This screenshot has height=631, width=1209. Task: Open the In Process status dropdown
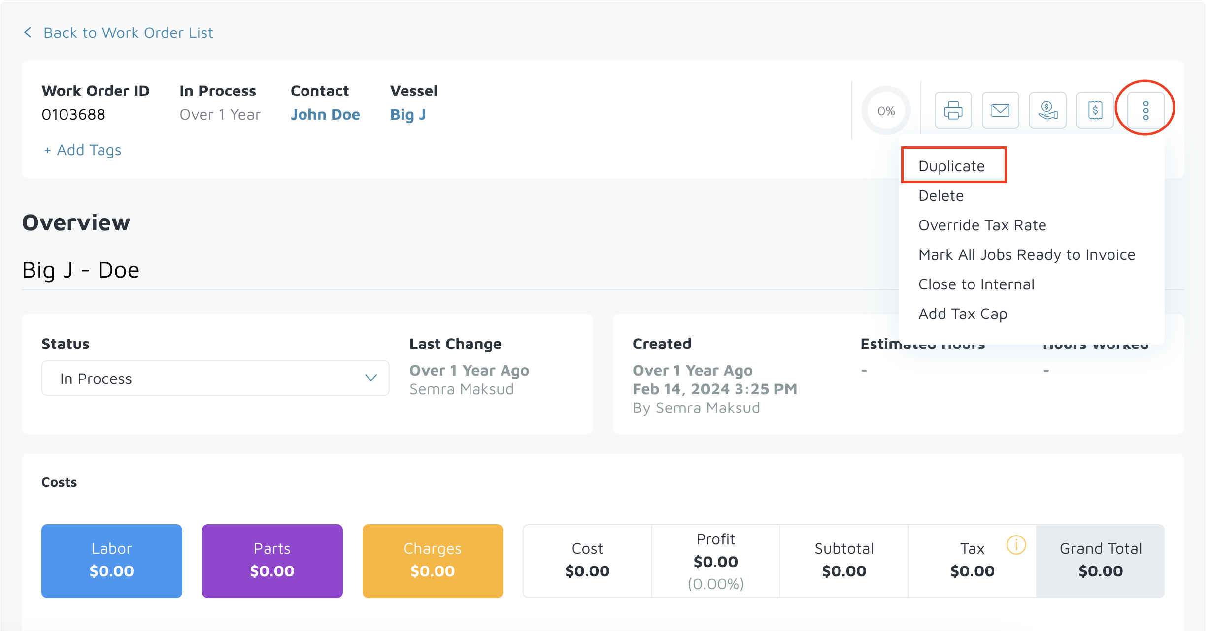[x=215, y=379]
